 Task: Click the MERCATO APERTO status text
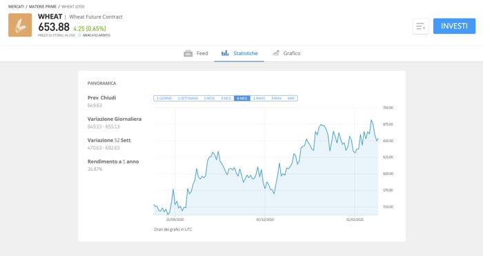click(97, 35)
